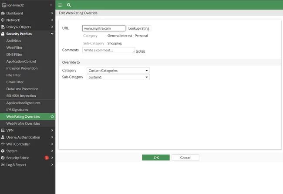Expand the Security Fabric chevron
The image size is (283, 194).
pos(52,158)
